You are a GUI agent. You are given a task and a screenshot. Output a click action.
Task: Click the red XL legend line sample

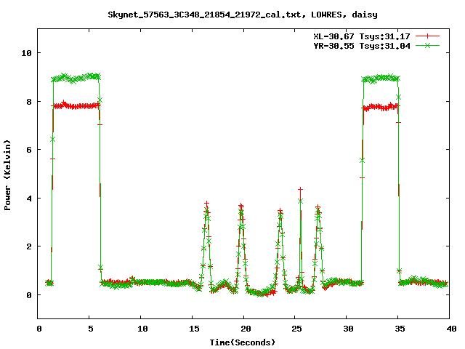[x=427, y=36]
